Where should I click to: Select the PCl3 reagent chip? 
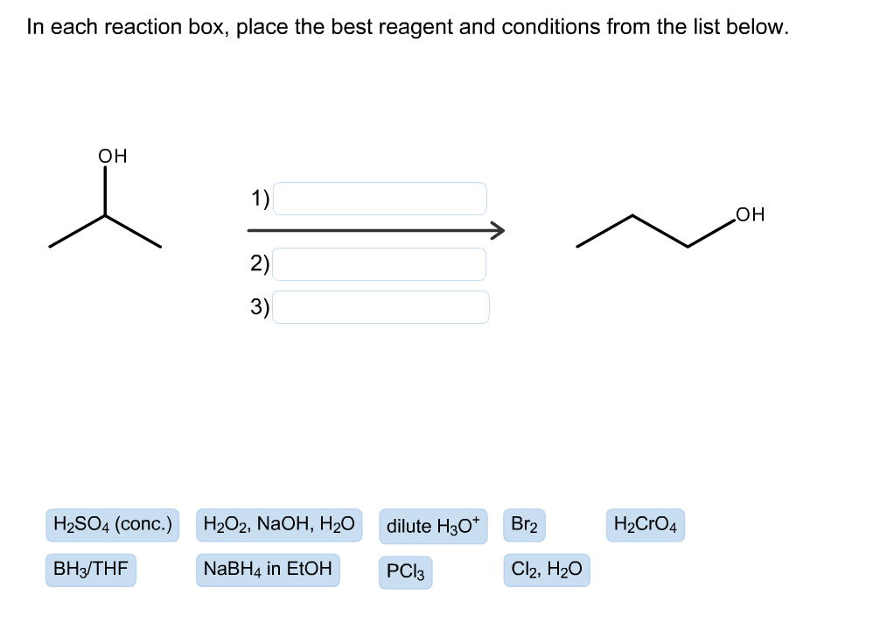(x=405, y=572)
